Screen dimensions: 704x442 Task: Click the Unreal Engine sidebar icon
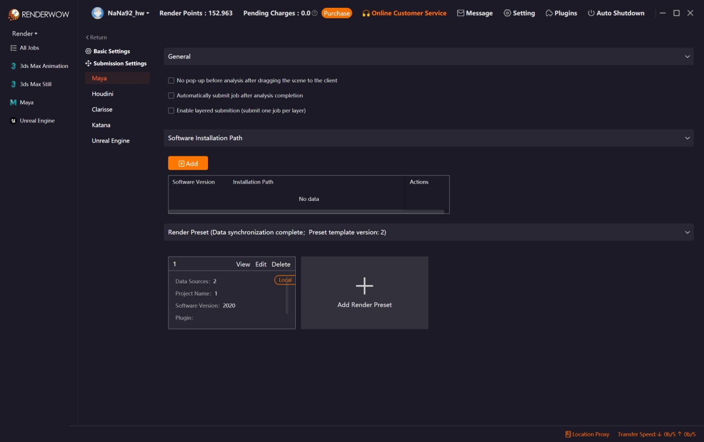tap(14, 121)
